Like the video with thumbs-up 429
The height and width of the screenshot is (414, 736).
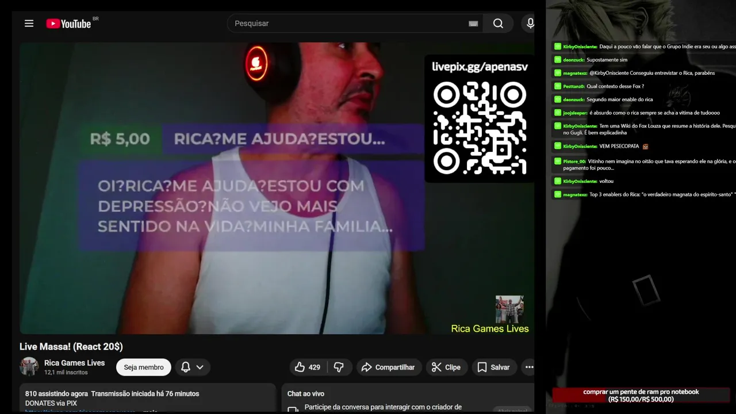point(308,367)
